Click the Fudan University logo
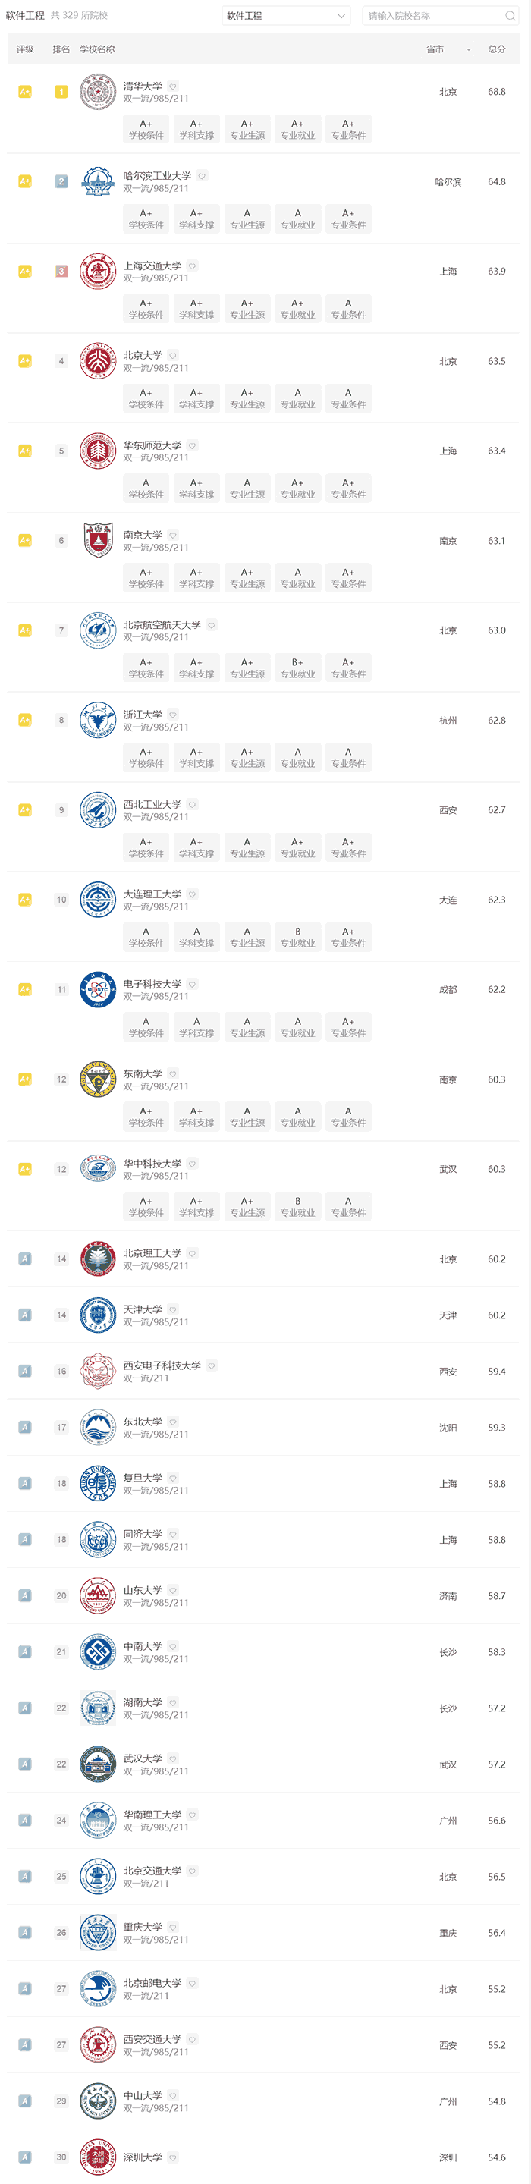 98,1484
